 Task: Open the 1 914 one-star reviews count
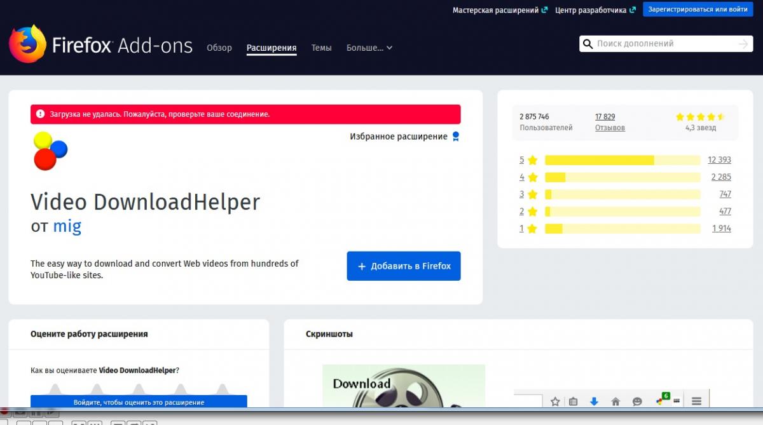[x=722, y=229]
